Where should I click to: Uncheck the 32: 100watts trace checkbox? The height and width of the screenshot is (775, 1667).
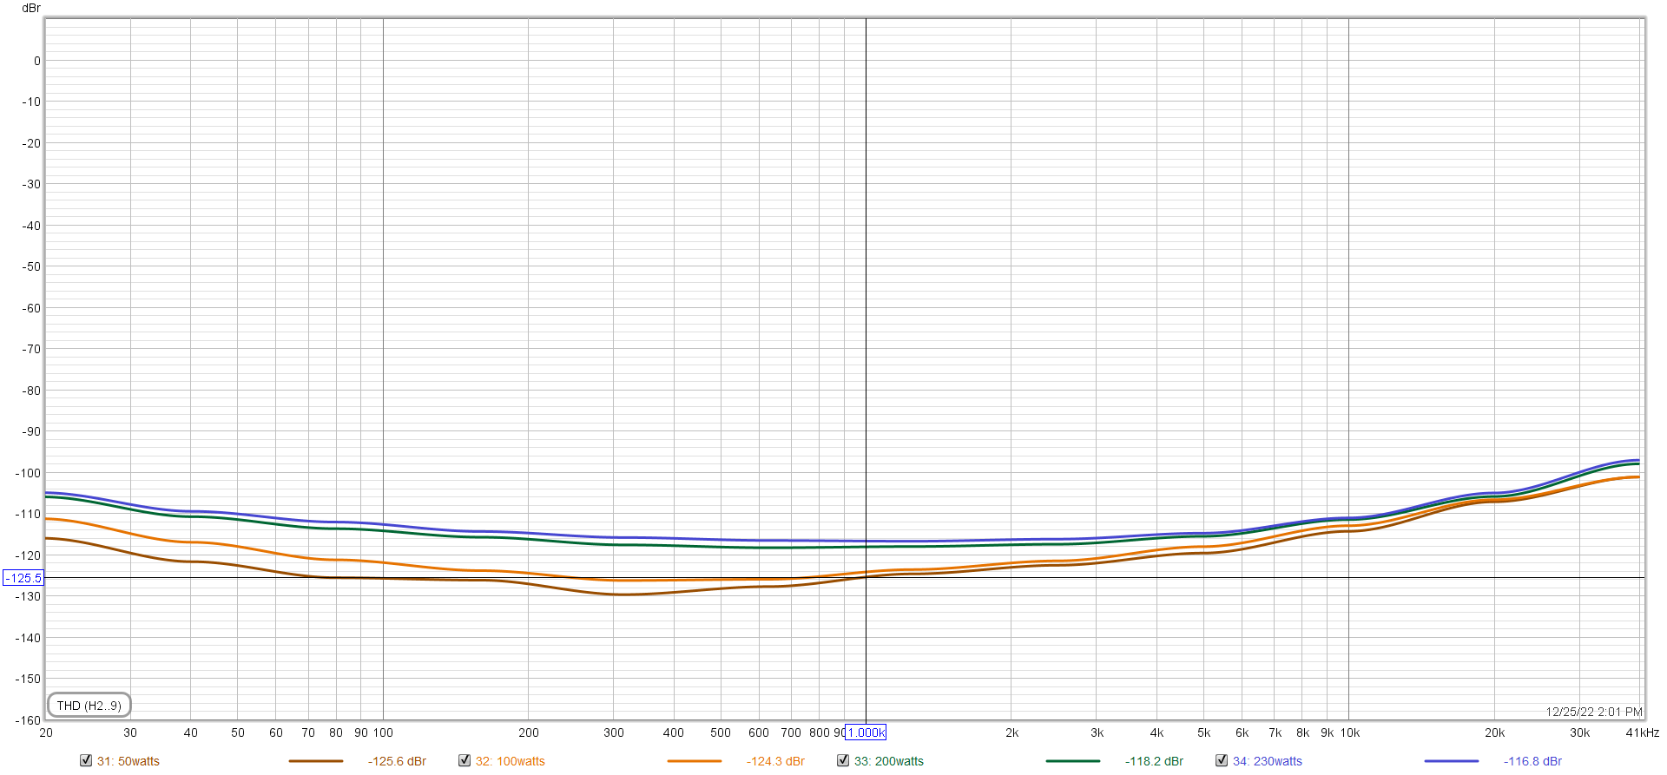(x=465, y=760)
